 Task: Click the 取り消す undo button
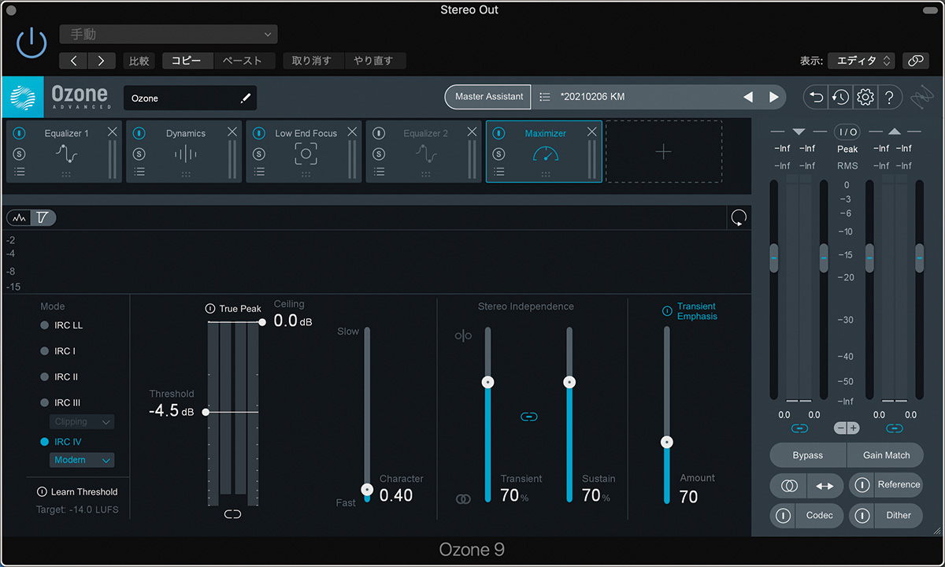pyautogui.click(x=312, y=61)
